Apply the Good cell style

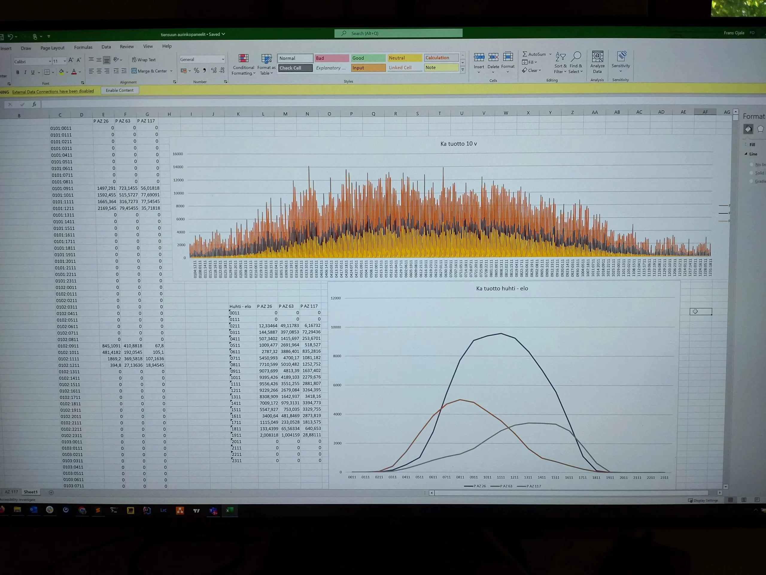click(x=368, y=58)
